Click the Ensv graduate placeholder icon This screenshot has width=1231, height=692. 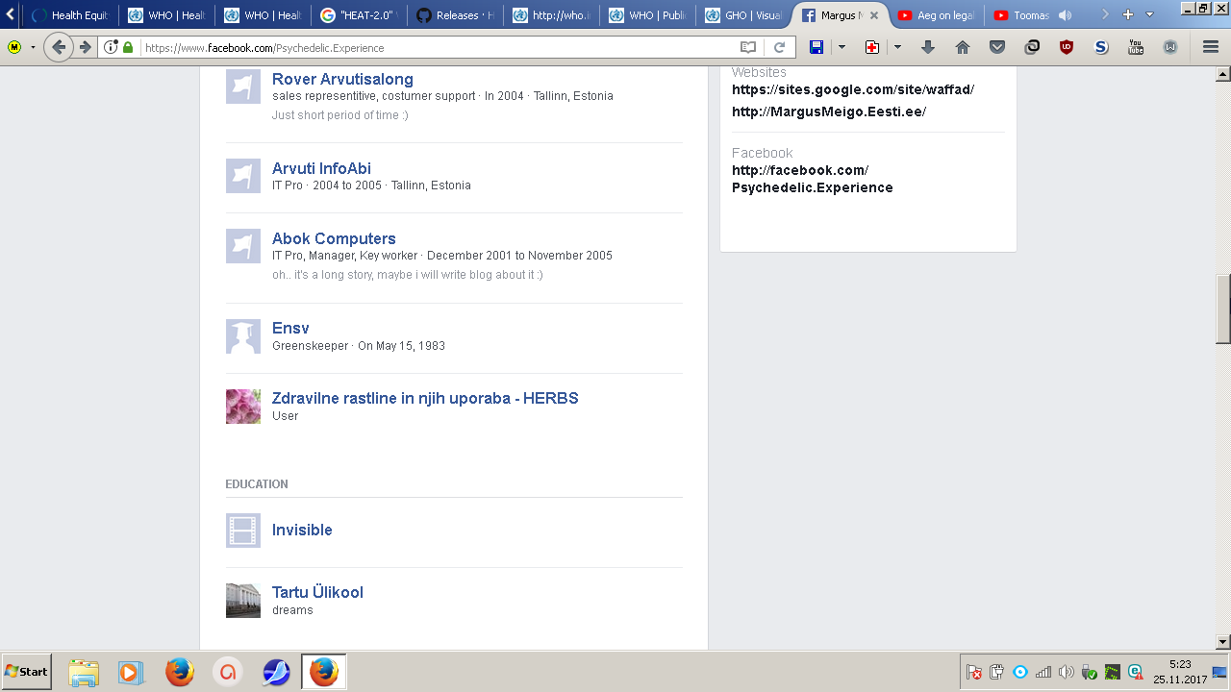243,336
